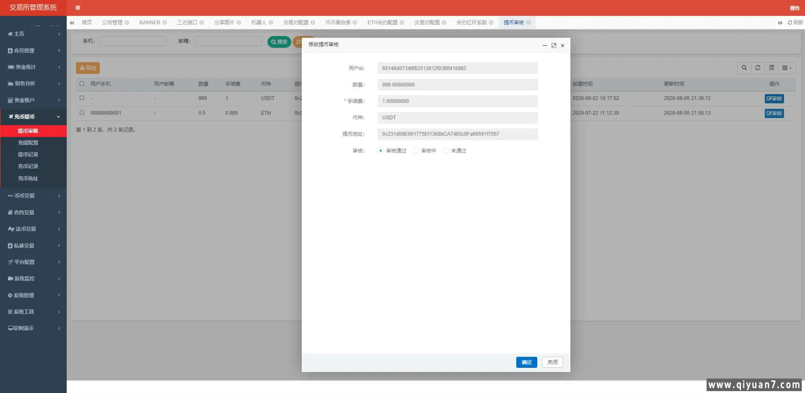Close the BANNER tab with its x icon
The image size is (805, 393).
click(165, 22)
